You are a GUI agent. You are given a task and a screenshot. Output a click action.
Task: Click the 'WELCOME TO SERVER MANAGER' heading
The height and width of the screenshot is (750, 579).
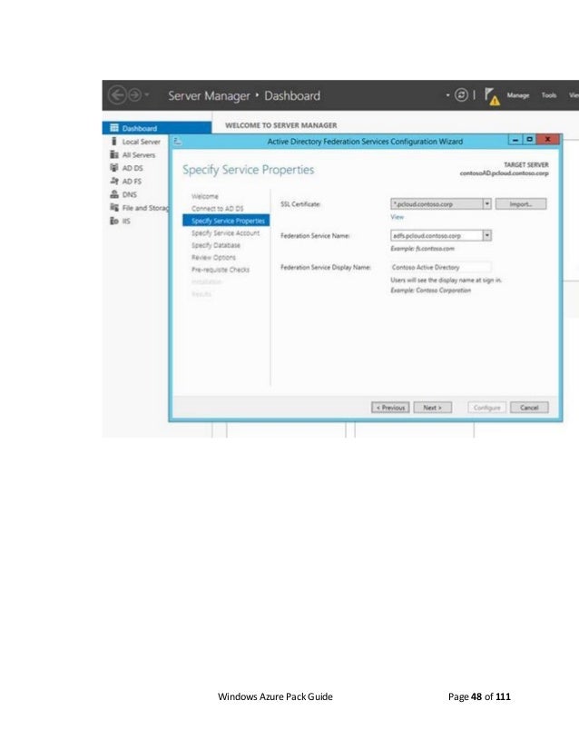click(281, 125)
